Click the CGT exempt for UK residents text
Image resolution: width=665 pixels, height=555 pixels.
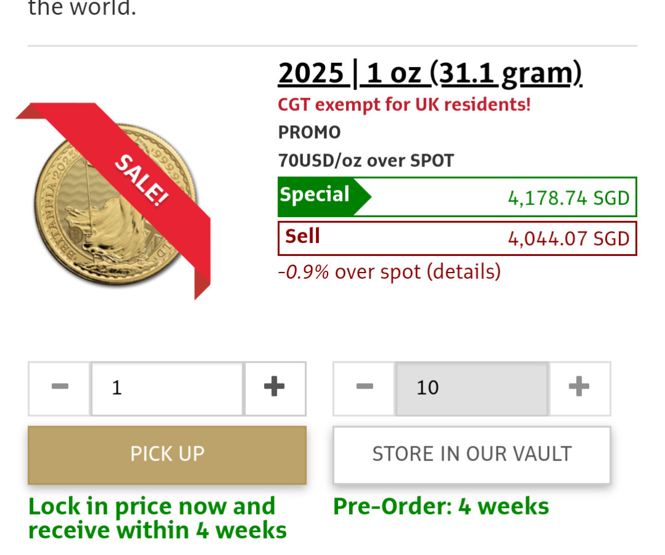pyautogui.click(x=404, y=105)
